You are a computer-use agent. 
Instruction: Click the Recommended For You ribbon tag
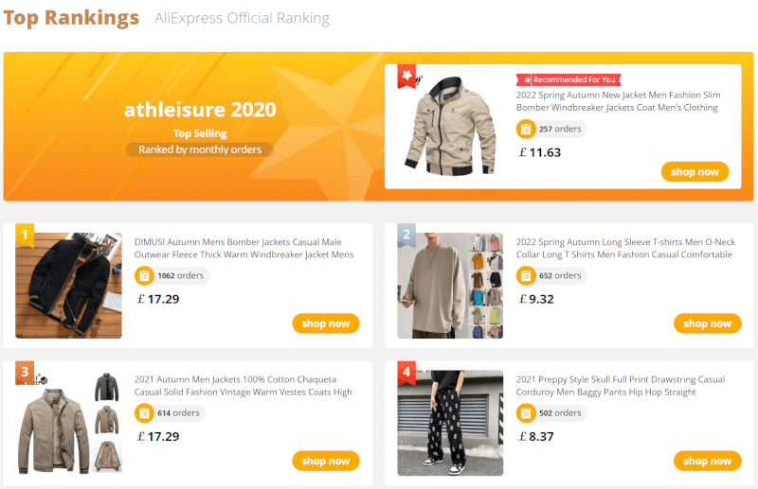click(568, 79)
